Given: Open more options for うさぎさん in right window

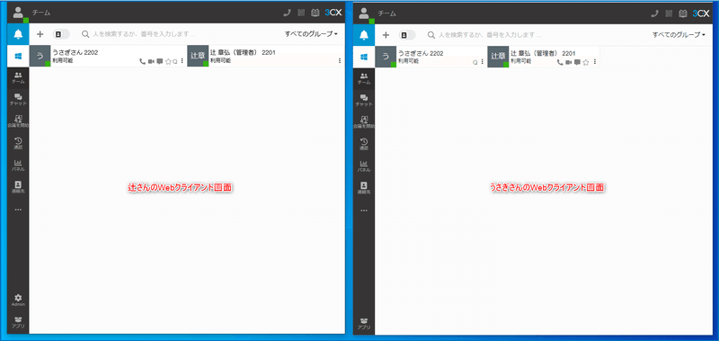Looking at the screenshot, I should coord(482,62).
